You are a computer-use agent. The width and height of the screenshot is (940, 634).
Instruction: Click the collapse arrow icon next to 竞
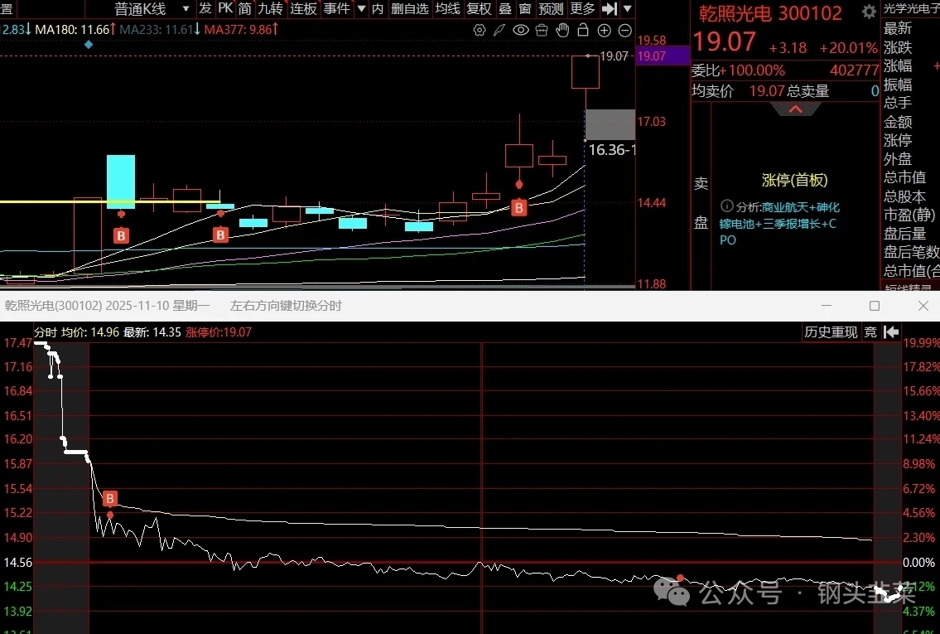click(891, 332)
